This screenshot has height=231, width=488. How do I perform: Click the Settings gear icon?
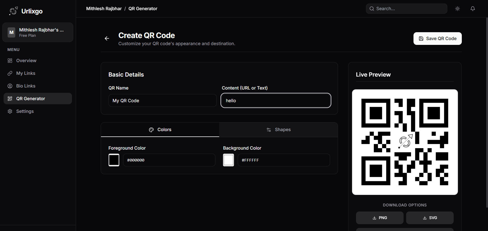coord(10,111)
